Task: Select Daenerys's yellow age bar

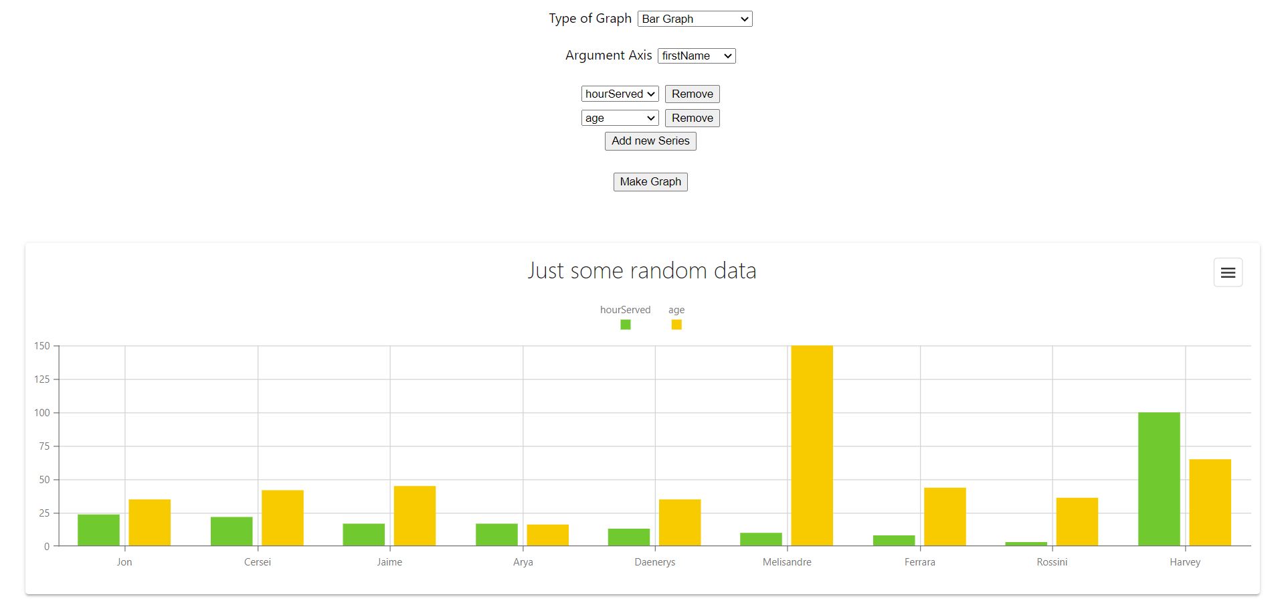Action: (680, 523)
